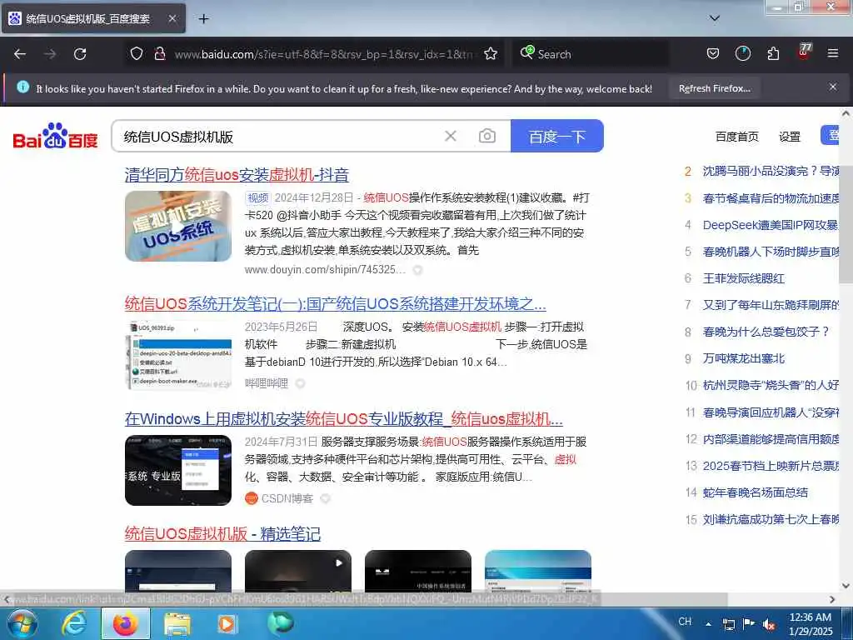Open the 设置 settings link

(x=790, y=137)
